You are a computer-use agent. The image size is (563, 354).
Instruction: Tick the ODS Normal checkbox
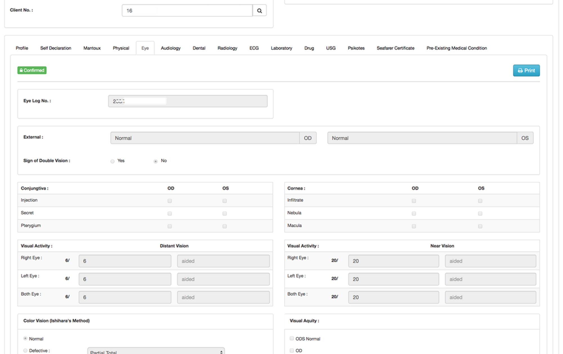tap(292, 339)
